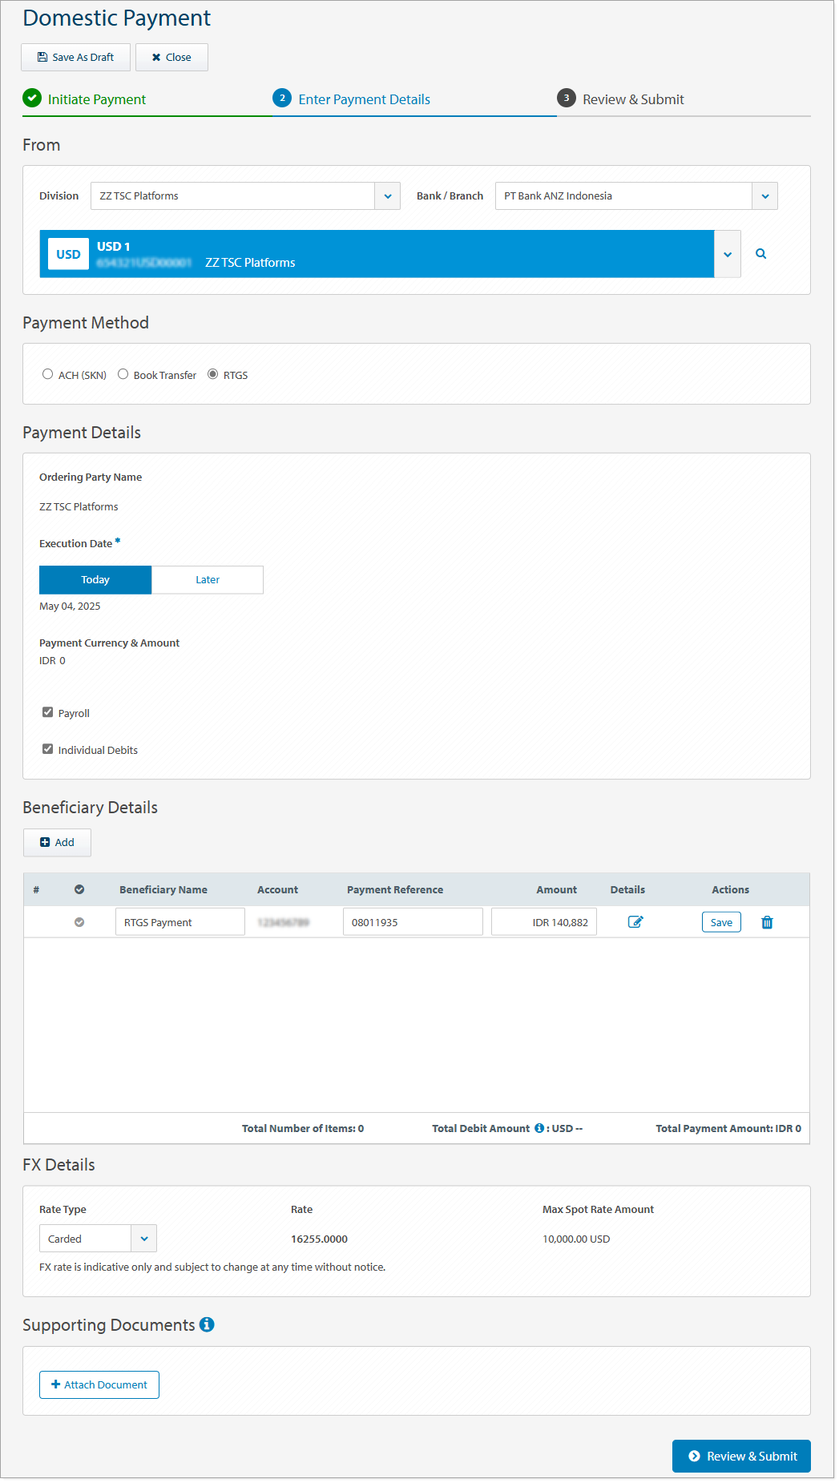839x1483 pixels.
Task: Expand the Division dropdown
Action: coord(387,196)
